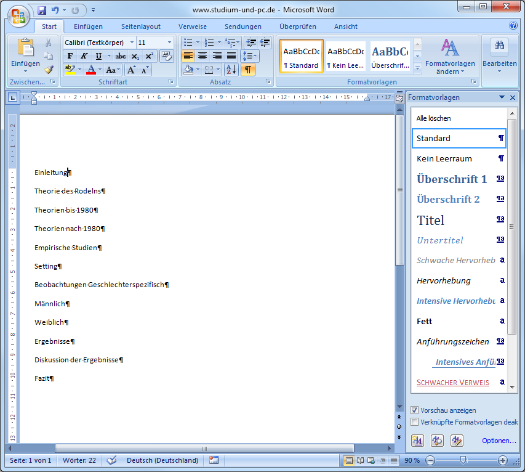Image resolution: width=525 pixels, height=472 pixels.
Task: Click the Wörter: 22 word count
Action: pos(79,460)
